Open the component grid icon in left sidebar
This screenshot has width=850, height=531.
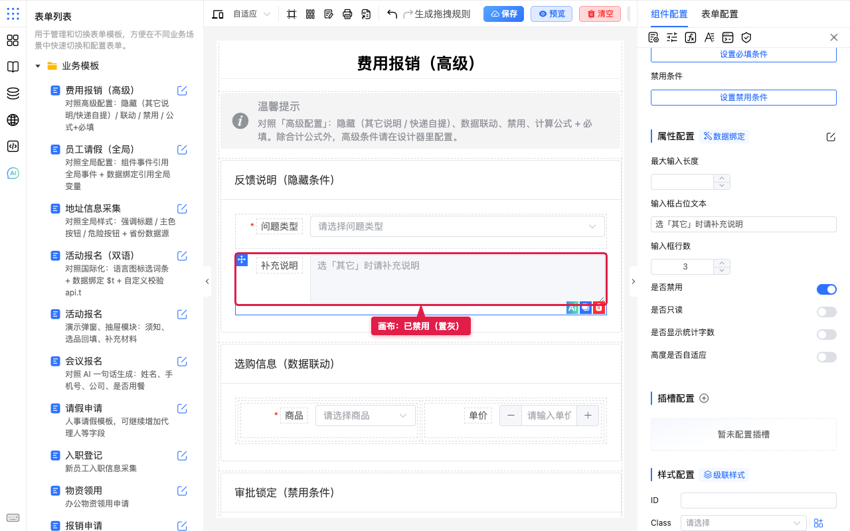(13, 40)
